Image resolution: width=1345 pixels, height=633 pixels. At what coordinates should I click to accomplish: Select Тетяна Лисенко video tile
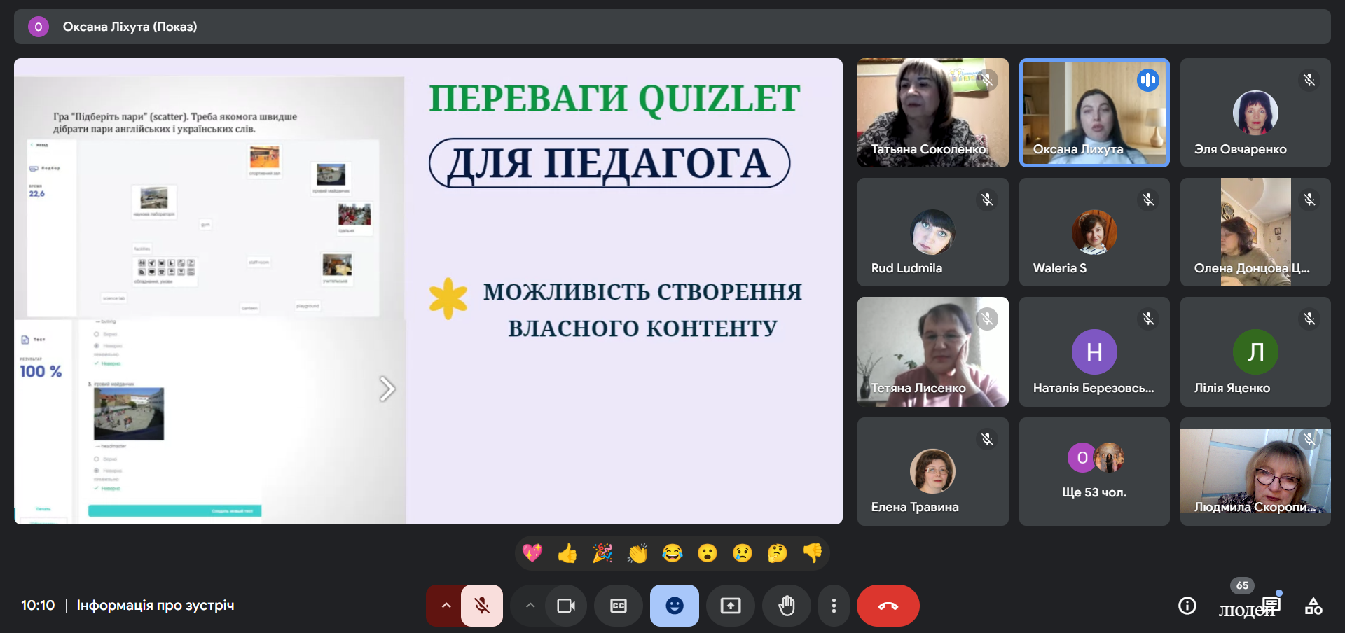[933, 352]
